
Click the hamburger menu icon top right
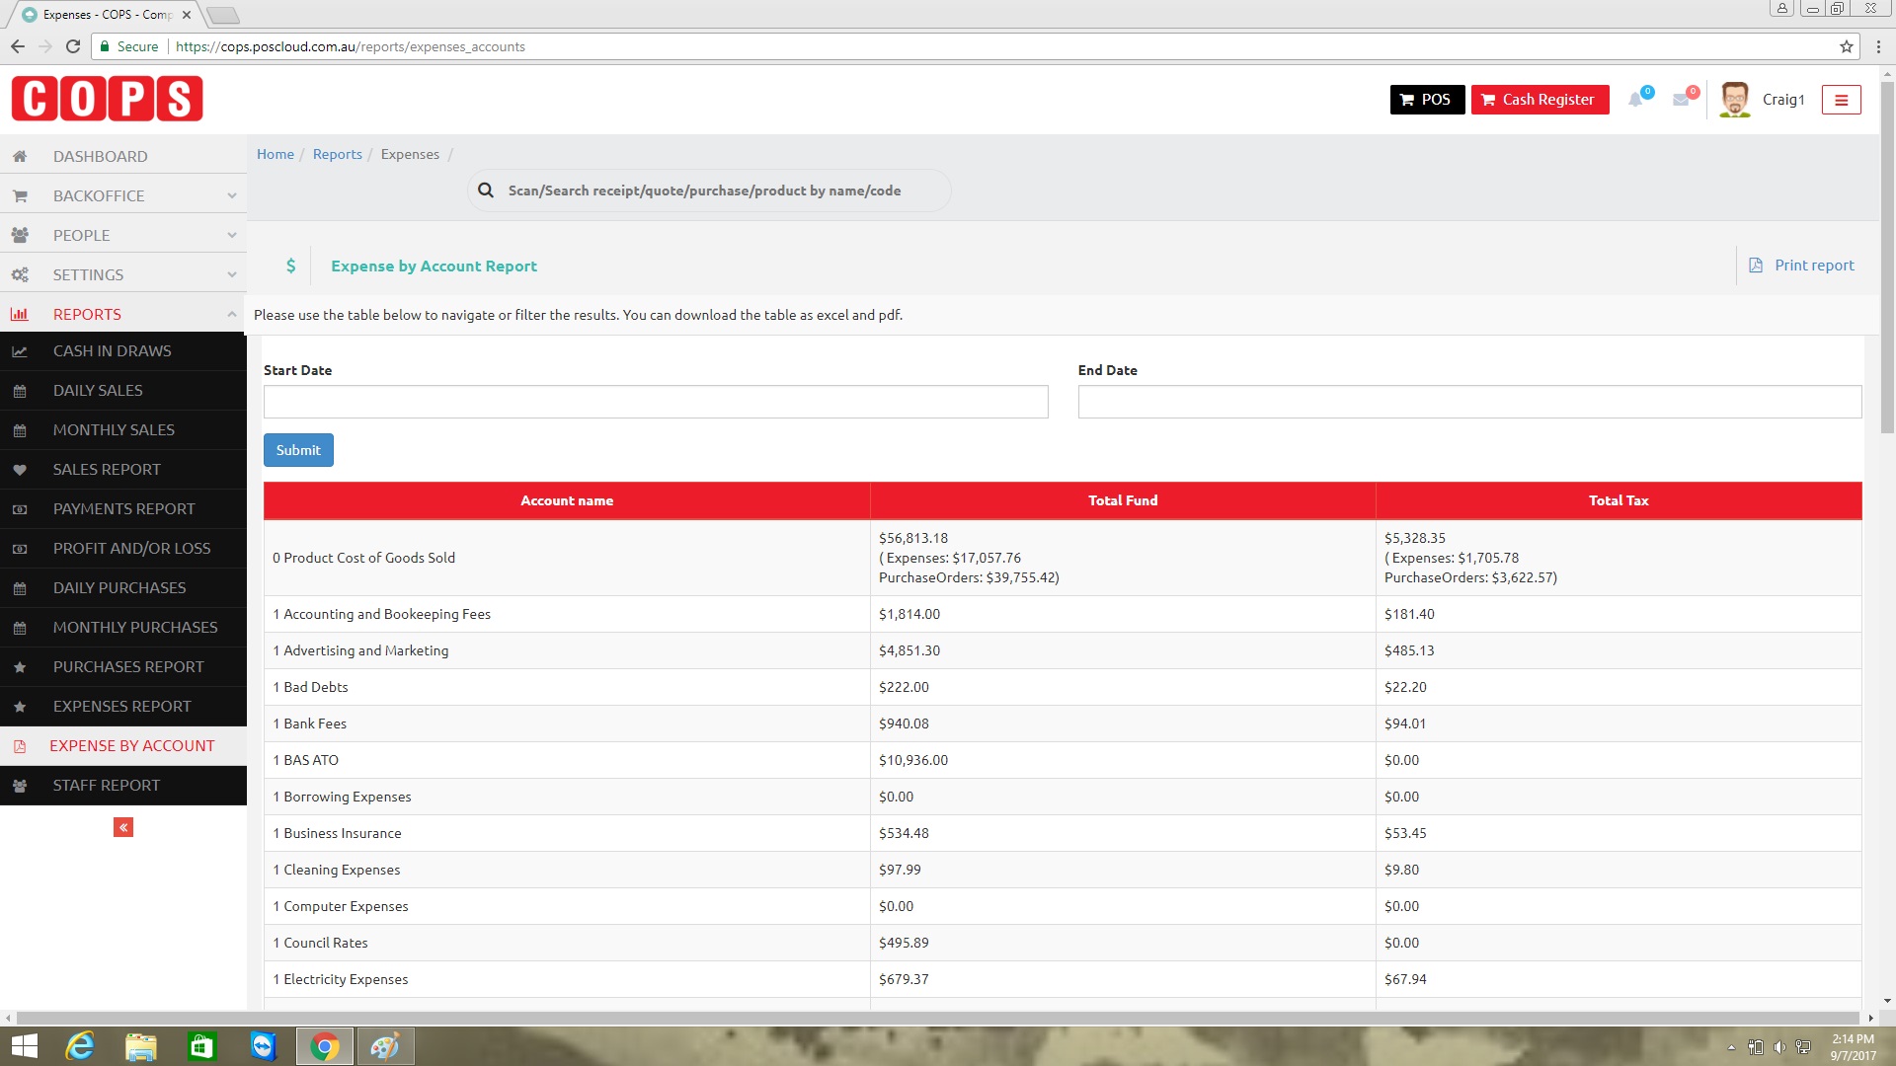(1841, 100)
